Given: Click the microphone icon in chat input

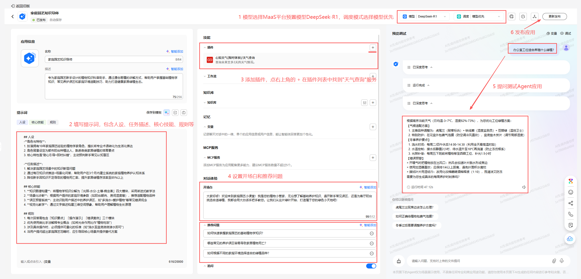Looking at the screenshot, I should (562, 261).
